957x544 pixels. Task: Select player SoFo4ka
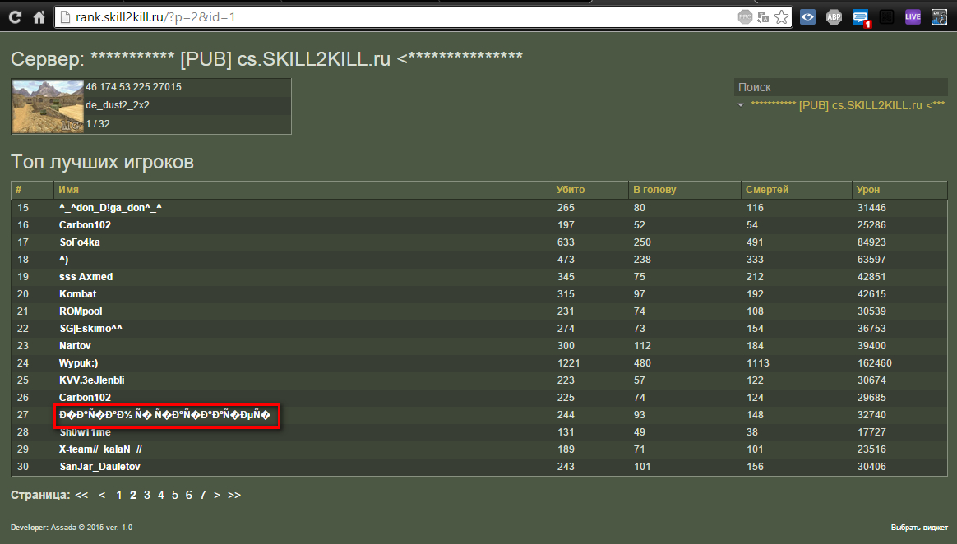[80, 242]
